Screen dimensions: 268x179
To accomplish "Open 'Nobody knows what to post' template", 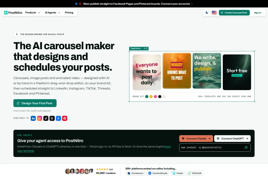I will 177,71.
